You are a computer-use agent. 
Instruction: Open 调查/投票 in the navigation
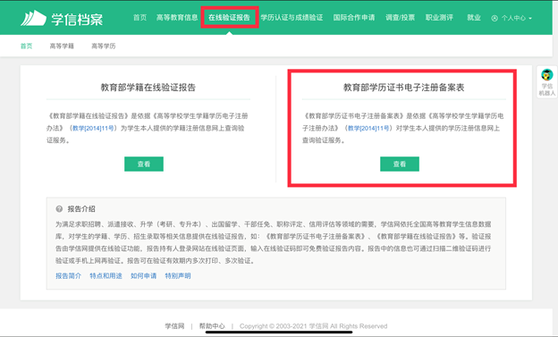(400, 18)
